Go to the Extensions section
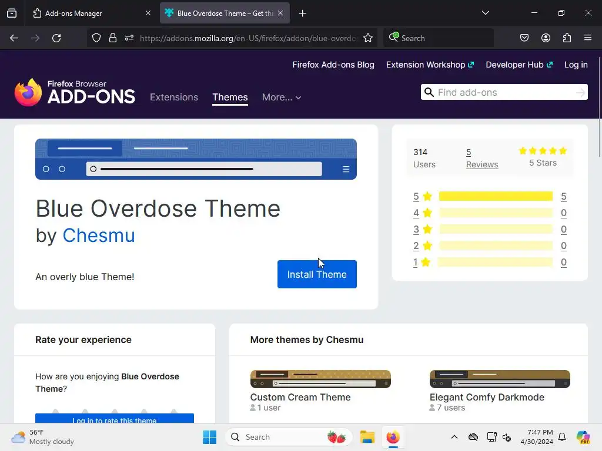Image resolution: width=602 pixels, height=451 pixels. pyautogui.click(x=174, y=97)
